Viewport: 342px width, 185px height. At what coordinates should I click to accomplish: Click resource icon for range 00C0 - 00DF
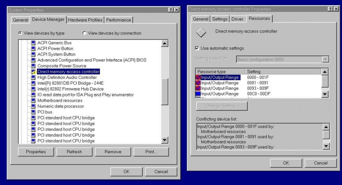click(x=198, y=94)
